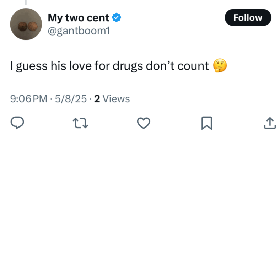
Task: Click the 5/8/25 post date
Action: (71, 99)
